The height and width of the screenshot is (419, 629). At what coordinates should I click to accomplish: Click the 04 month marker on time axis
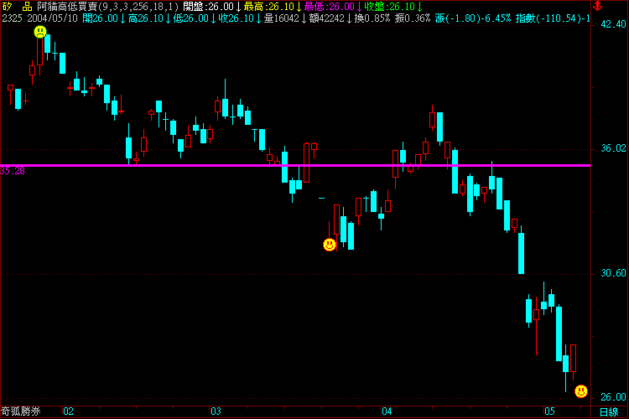point(387,411)
